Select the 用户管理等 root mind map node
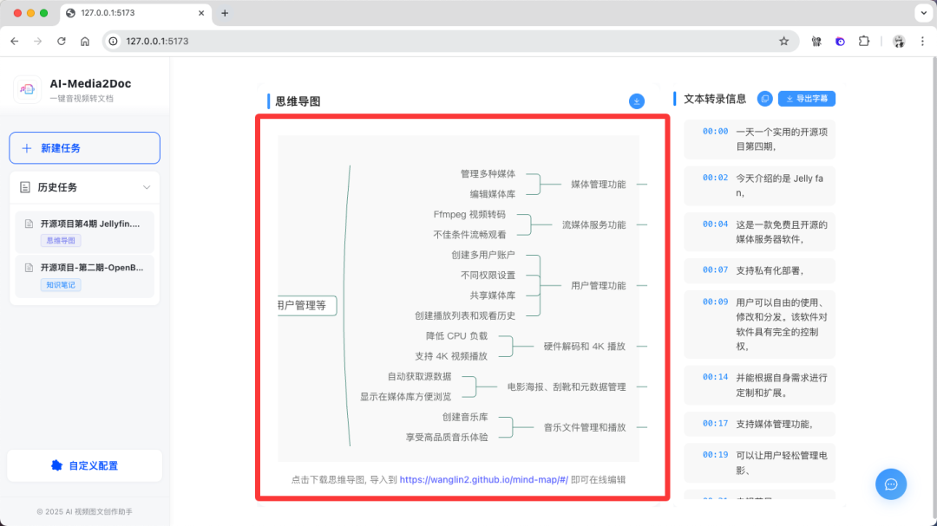Screen dimensions: 937x526 306,306
